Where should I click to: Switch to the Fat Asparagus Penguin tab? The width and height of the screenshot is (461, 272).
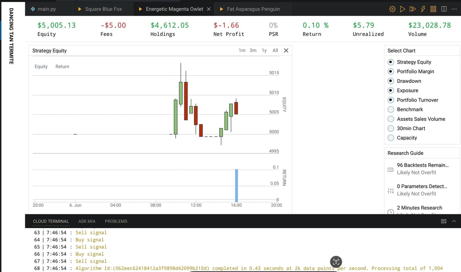(253, 9)
